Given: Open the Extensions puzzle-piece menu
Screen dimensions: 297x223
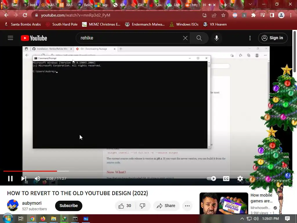Looking at the screenshot, I should 253,15.
